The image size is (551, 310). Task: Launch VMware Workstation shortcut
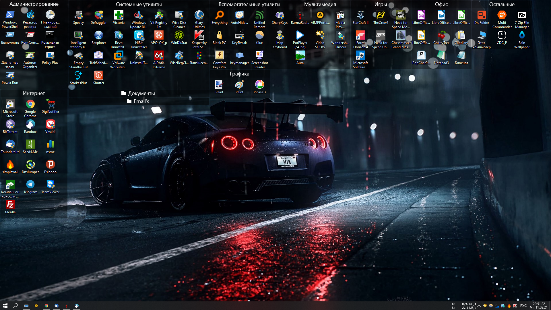click(119, 60)
